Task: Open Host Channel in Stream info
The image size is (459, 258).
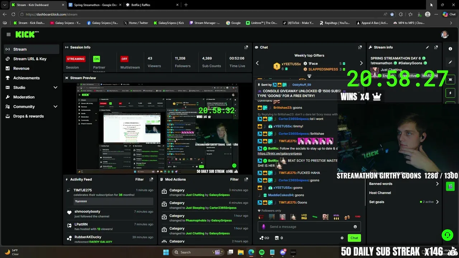Action: pos(380,193)
